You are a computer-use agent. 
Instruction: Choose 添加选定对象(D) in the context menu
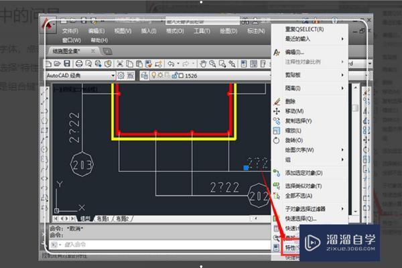310,173
